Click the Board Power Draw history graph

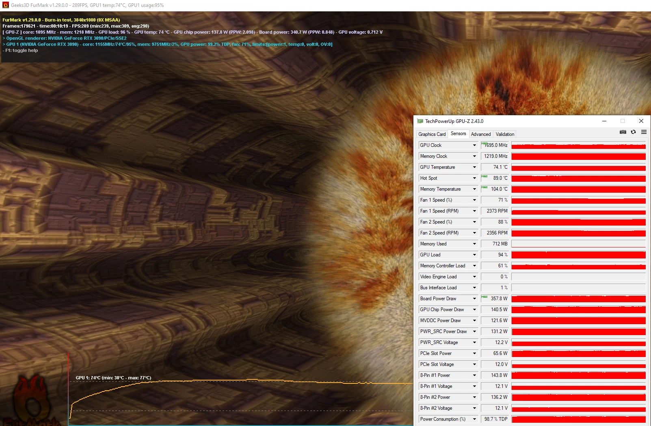point(578,299)
